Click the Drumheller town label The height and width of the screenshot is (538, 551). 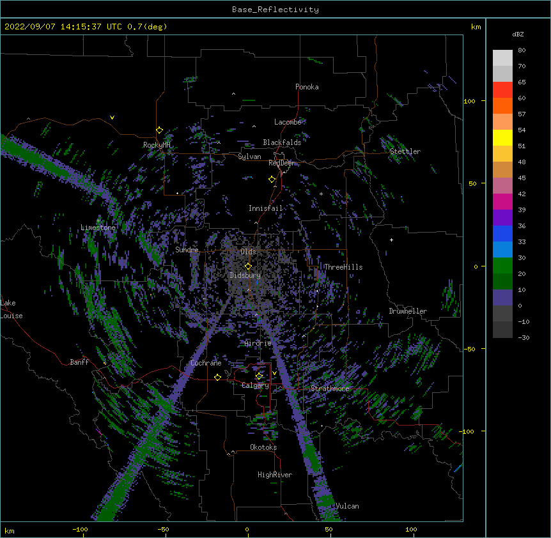(x=408, y=311)
